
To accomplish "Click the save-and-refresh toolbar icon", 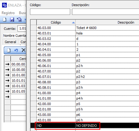I will click(19, 20).
